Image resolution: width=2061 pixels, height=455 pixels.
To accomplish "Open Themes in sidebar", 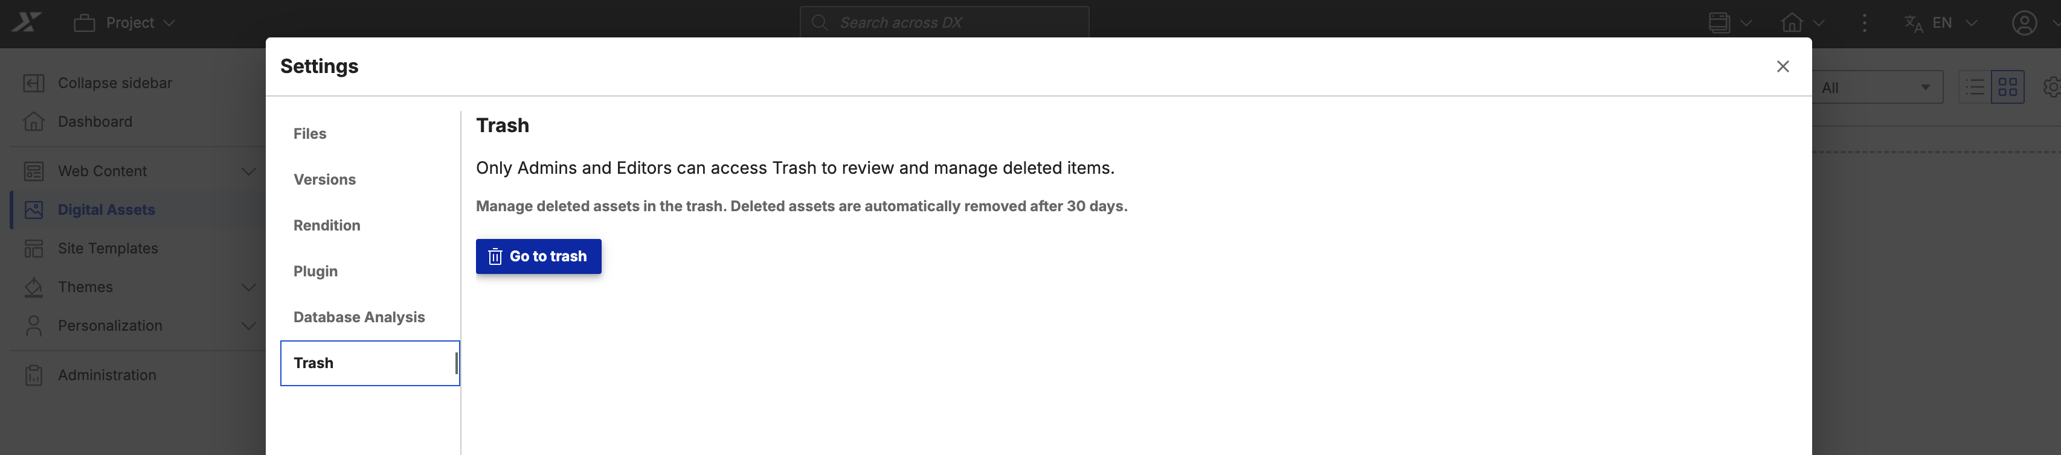I will (86, 287).
